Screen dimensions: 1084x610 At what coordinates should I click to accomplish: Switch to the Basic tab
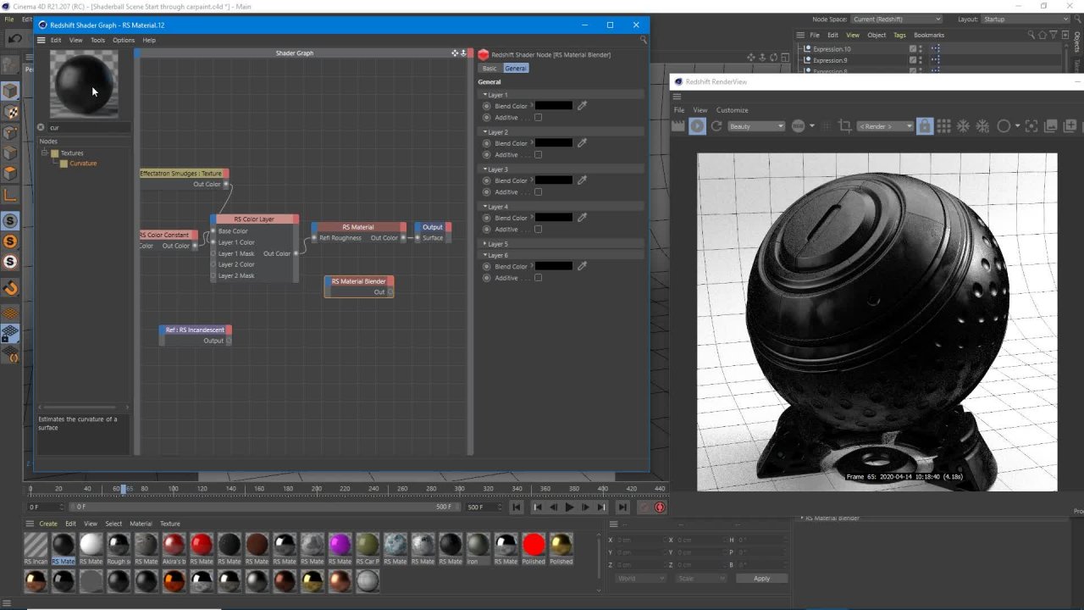489,68
